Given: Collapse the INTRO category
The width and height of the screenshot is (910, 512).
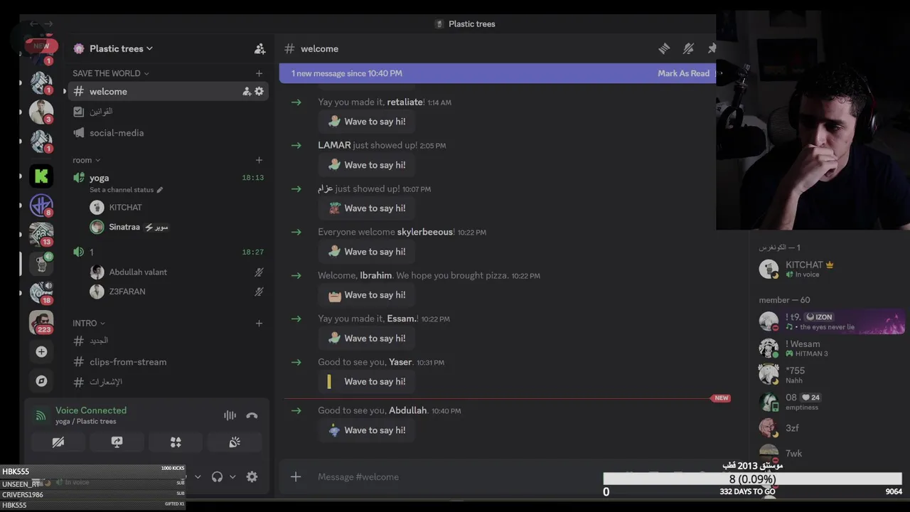Looking at the screenshot, I should click(88, 323).
